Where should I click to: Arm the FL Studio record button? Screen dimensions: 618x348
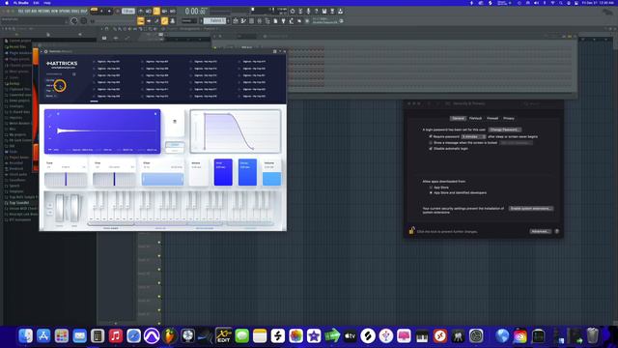pos(117,11)
